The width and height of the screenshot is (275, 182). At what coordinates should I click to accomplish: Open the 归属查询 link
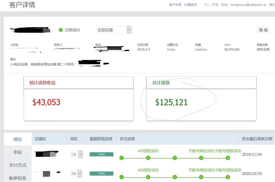190,4
